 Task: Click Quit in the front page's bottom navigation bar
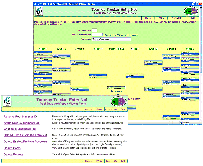click(123, 161)
